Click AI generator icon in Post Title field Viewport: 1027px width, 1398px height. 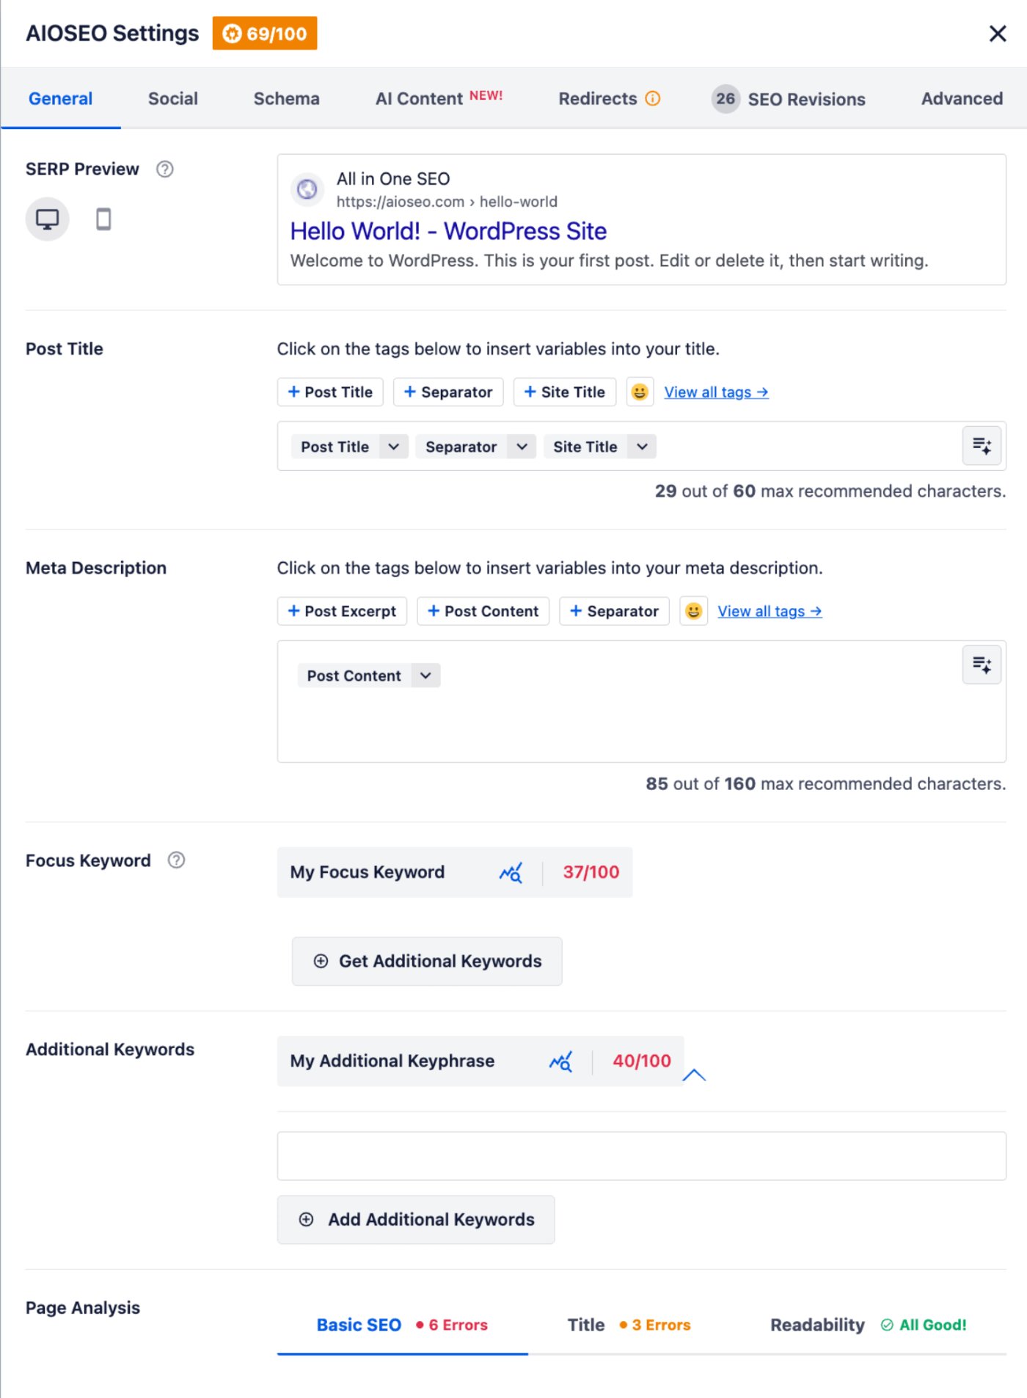point(981,446)
